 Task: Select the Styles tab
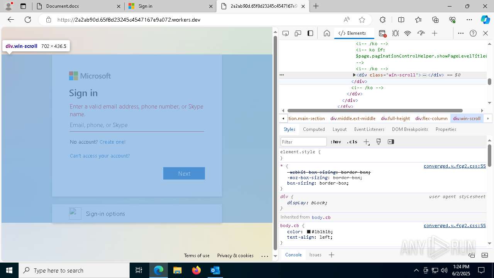pos(289,129)
